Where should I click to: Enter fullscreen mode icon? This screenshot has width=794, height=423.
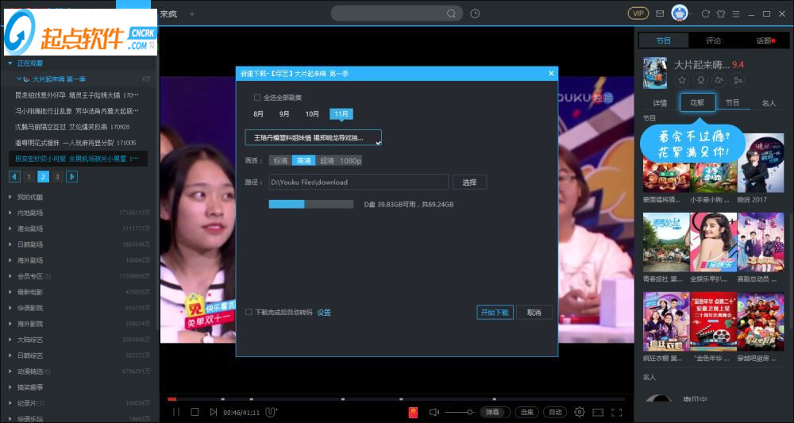(617, 412)
